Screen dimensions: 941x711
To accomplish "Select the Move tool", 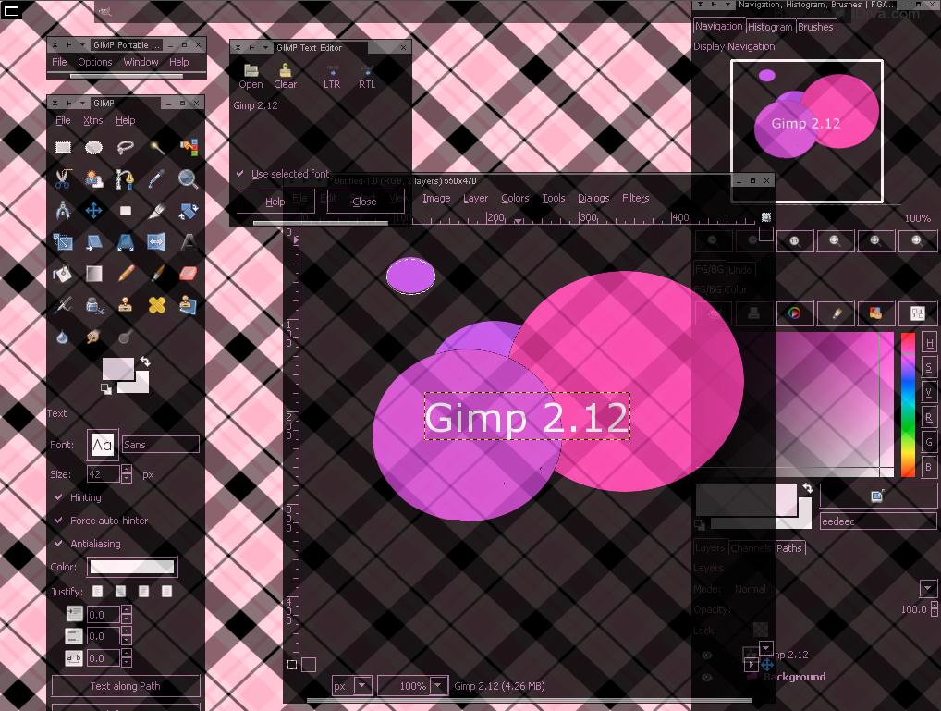I will pos(92,210).
